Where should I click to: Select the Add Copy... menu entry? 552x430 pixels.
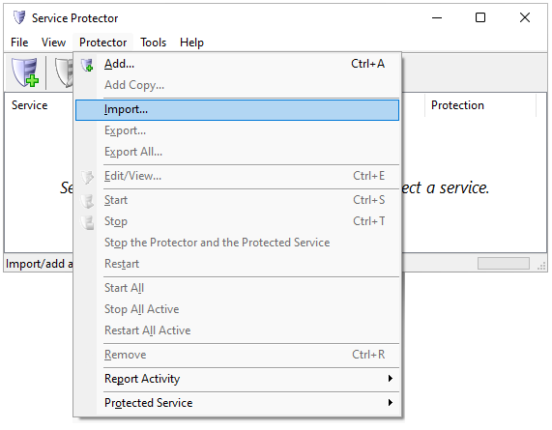[237, 85]
